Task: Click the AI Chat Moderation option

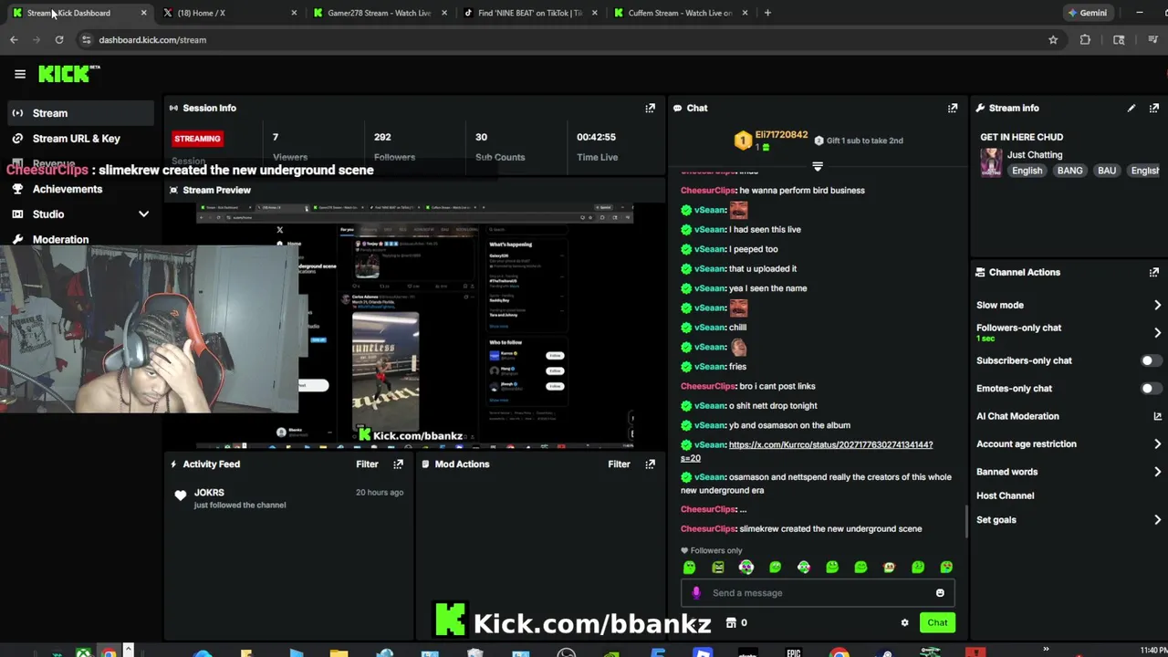Action: pyautogui.click(x=1017, y=416)
